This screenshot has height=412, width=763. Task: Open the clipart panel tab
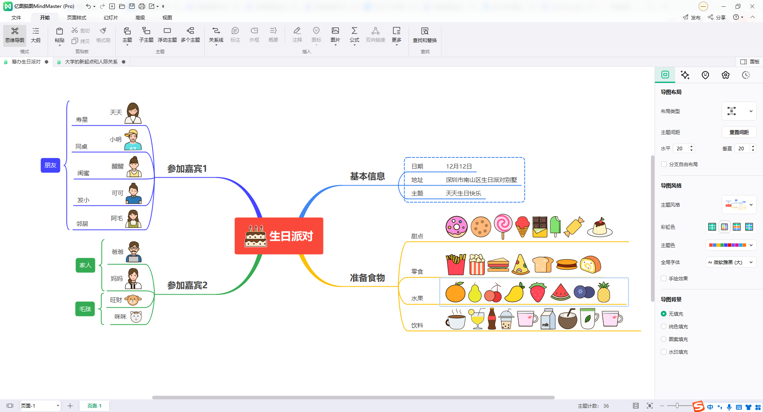pos(726,75)
